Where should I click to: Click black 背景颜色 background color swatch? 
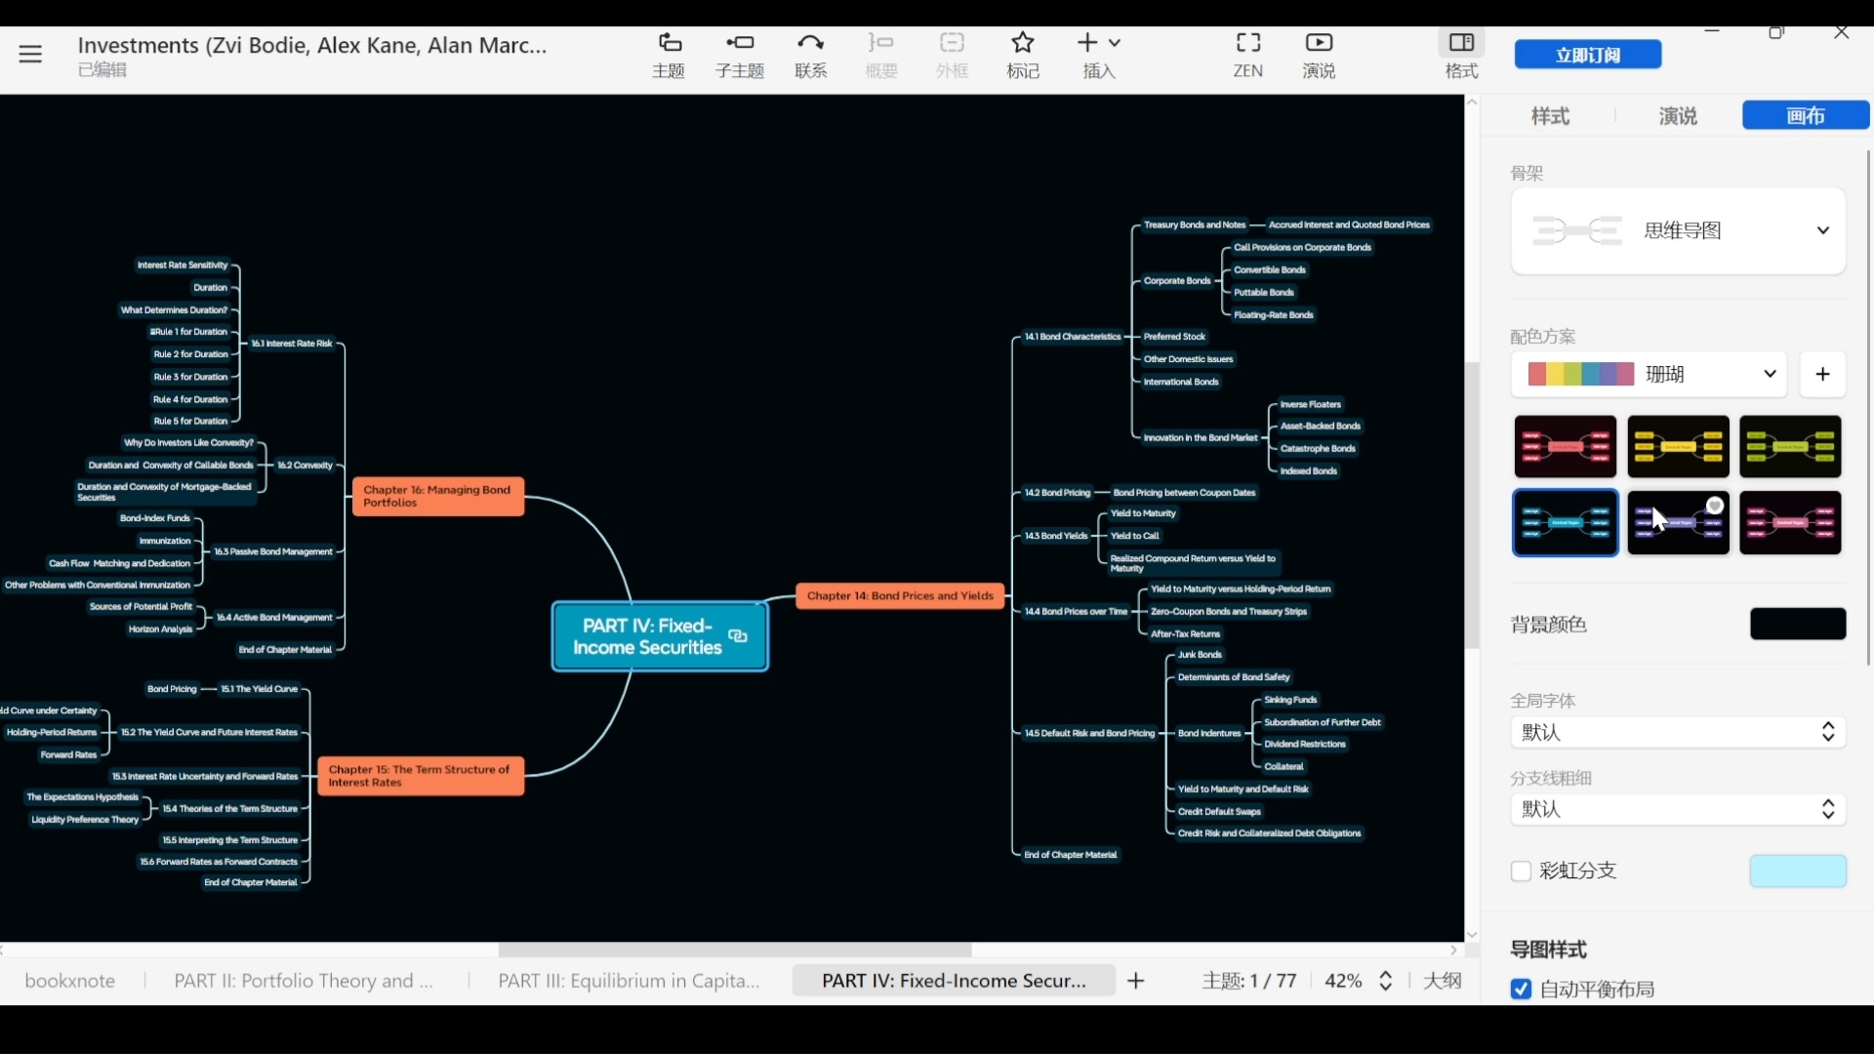click(1797, 625)
